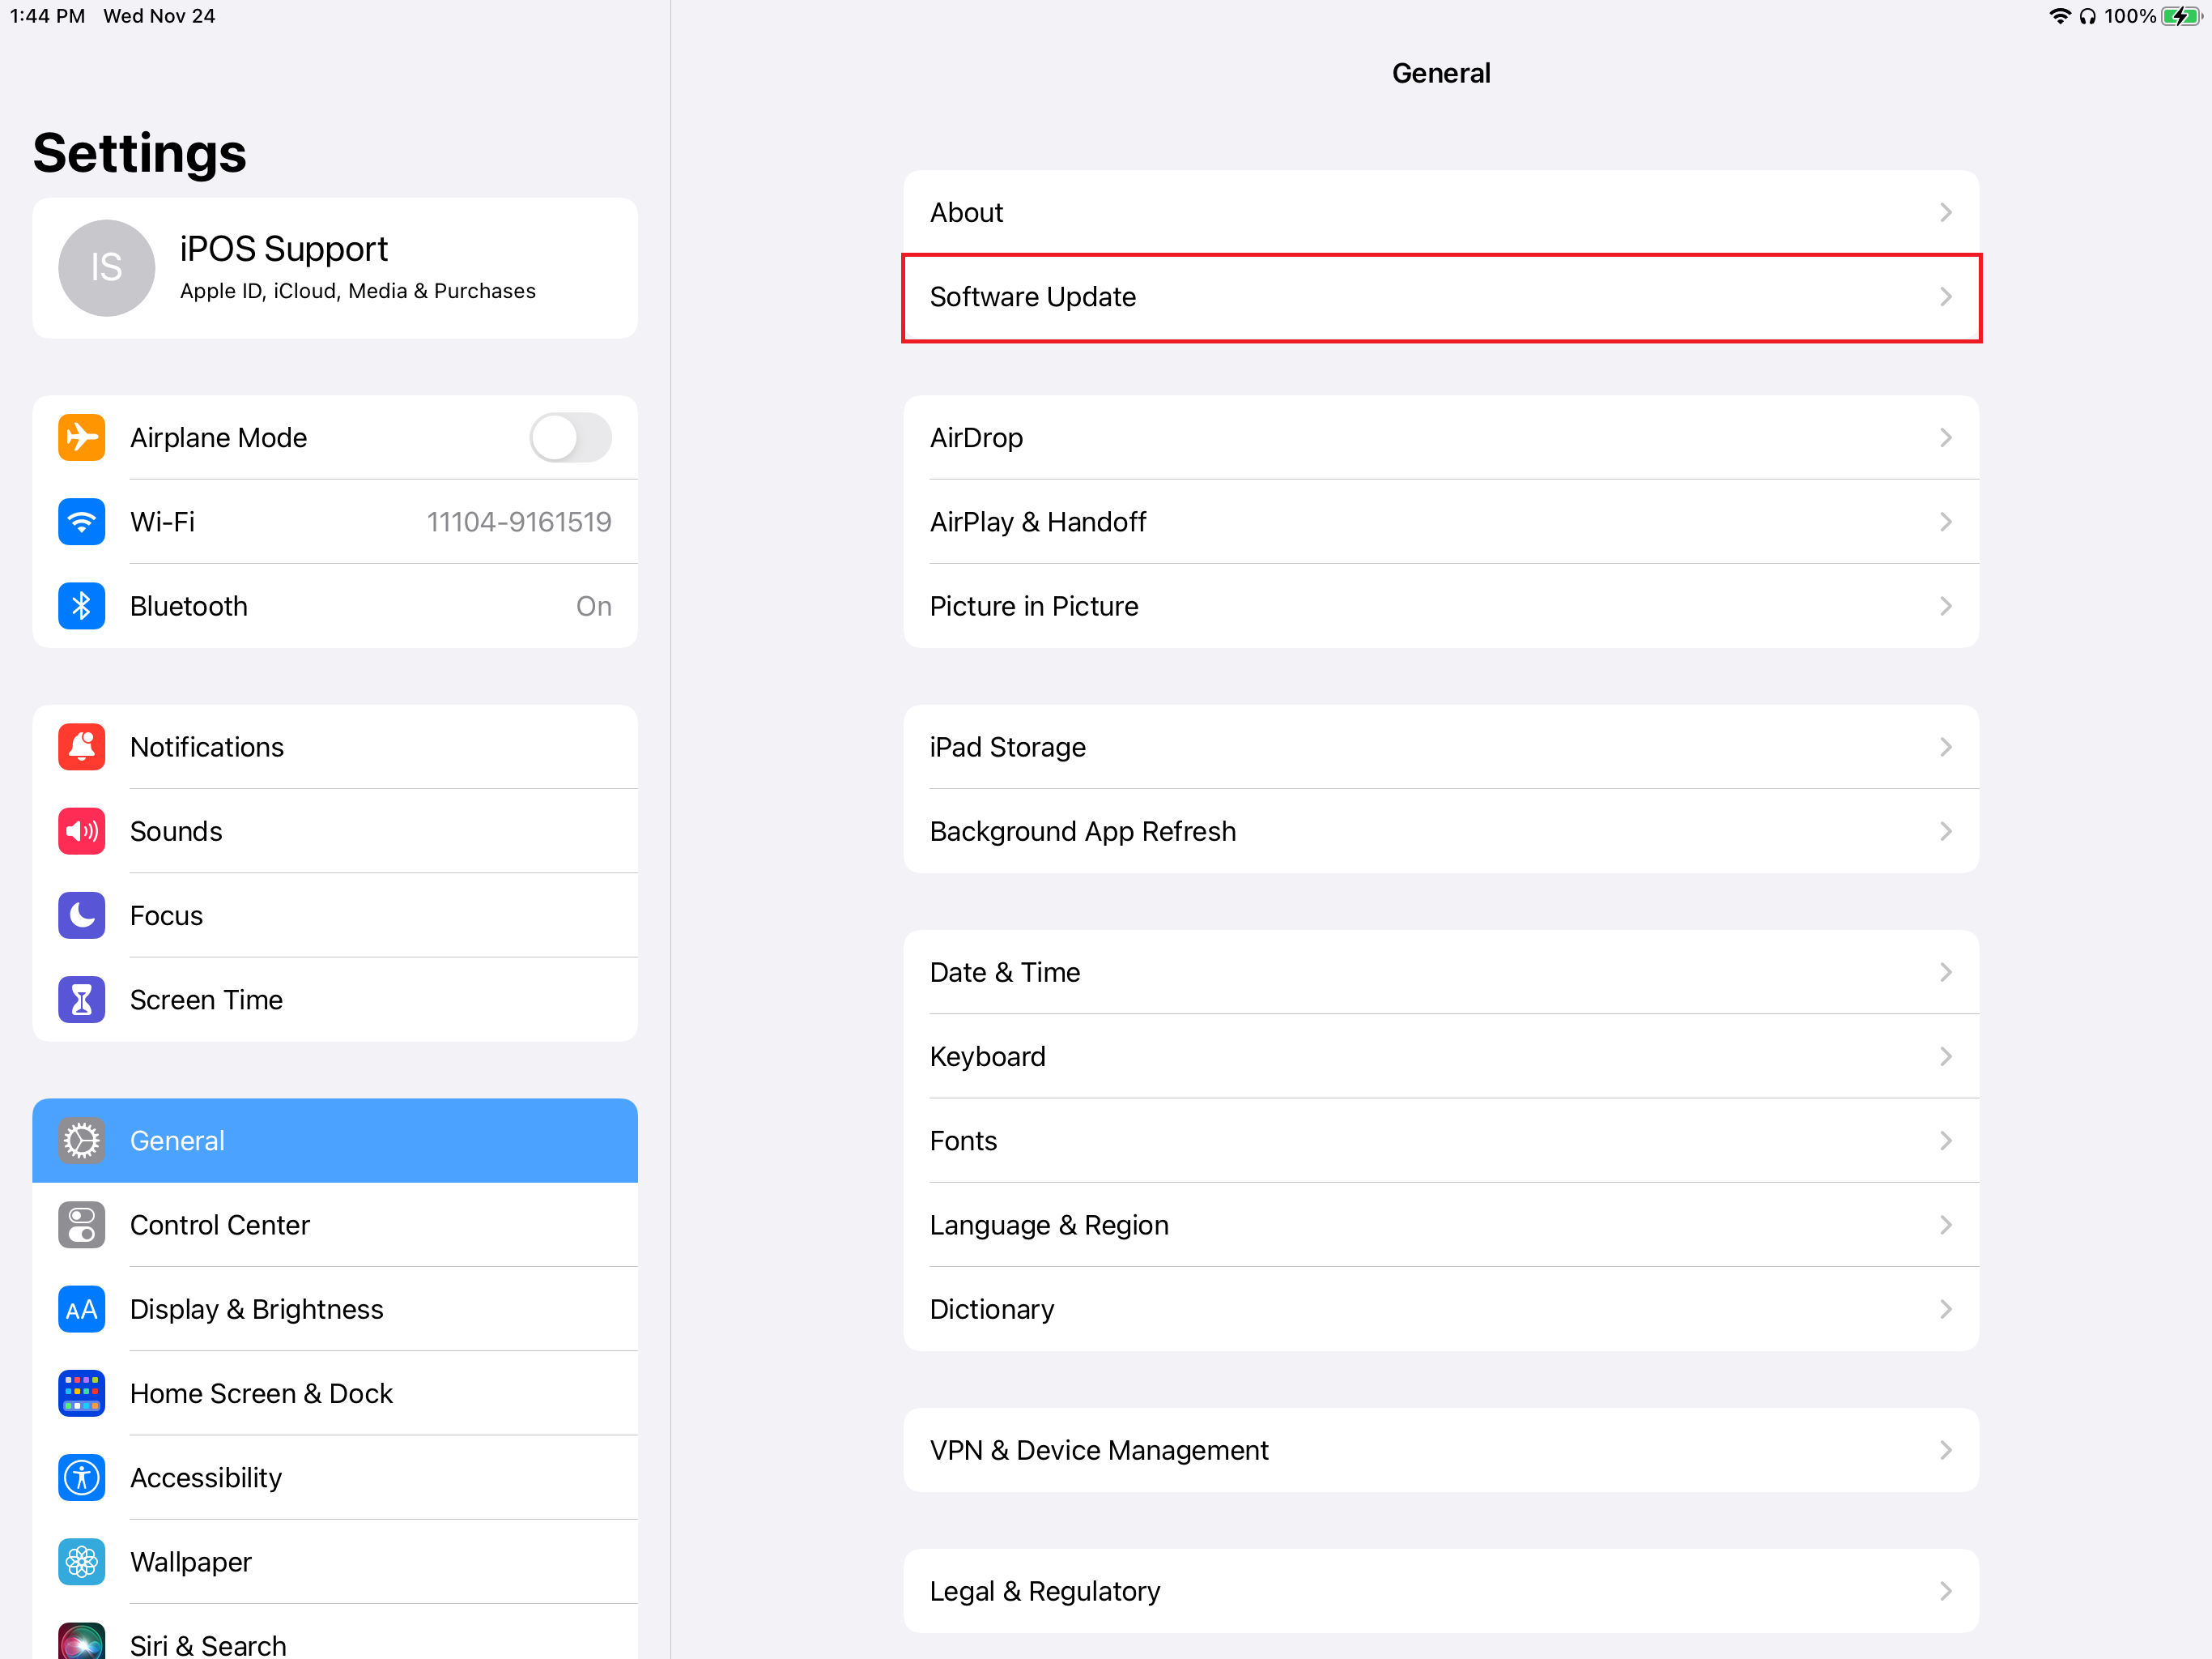Tap Wi-Fi network name 11104-9161519
This screenshot has width=2212, height=1659.
(x=519, y=522)
